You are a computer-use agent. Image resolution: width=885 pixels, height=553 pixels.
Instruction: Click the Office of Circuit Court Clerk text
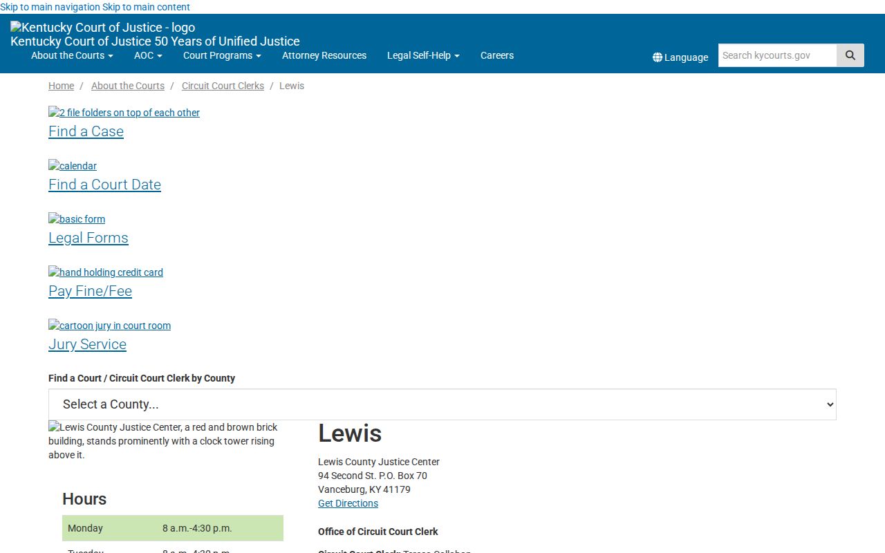coord(378,532)
